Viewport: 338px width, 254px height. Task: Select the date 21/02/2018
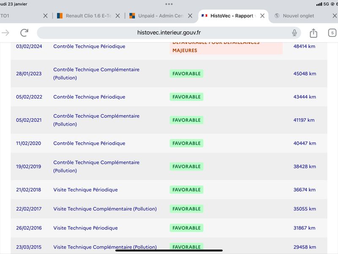[x=28, y=190]
